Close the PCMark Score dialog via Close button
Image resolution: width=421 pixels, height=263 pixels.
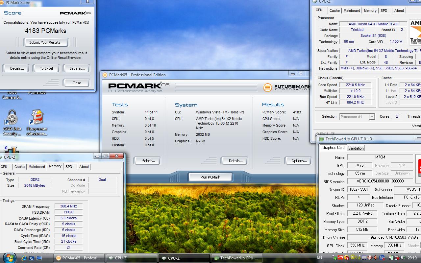77,83
